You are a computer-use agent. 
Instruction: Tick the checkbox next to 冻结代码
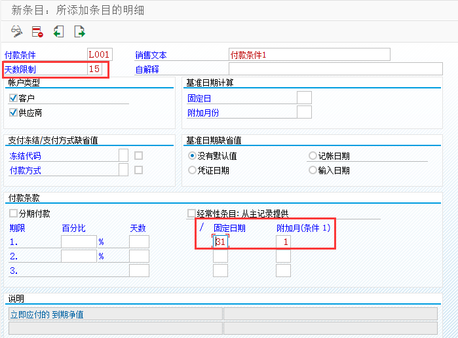coord(138,155)
